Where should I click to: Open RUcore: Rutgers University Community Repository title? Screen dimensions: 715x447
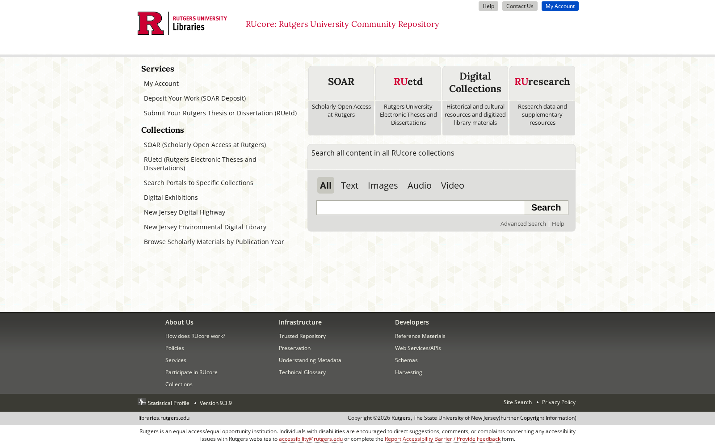coord(342,24)
